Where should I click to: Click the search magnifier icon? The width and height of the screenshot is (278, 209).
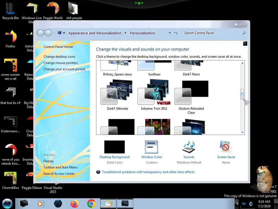(244, 33)
